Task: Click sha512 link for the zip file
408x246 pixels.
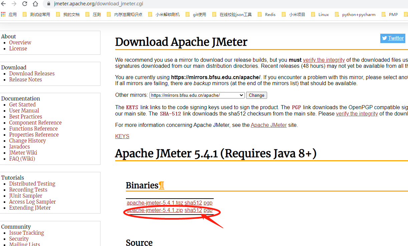Action: pos(193,210)
